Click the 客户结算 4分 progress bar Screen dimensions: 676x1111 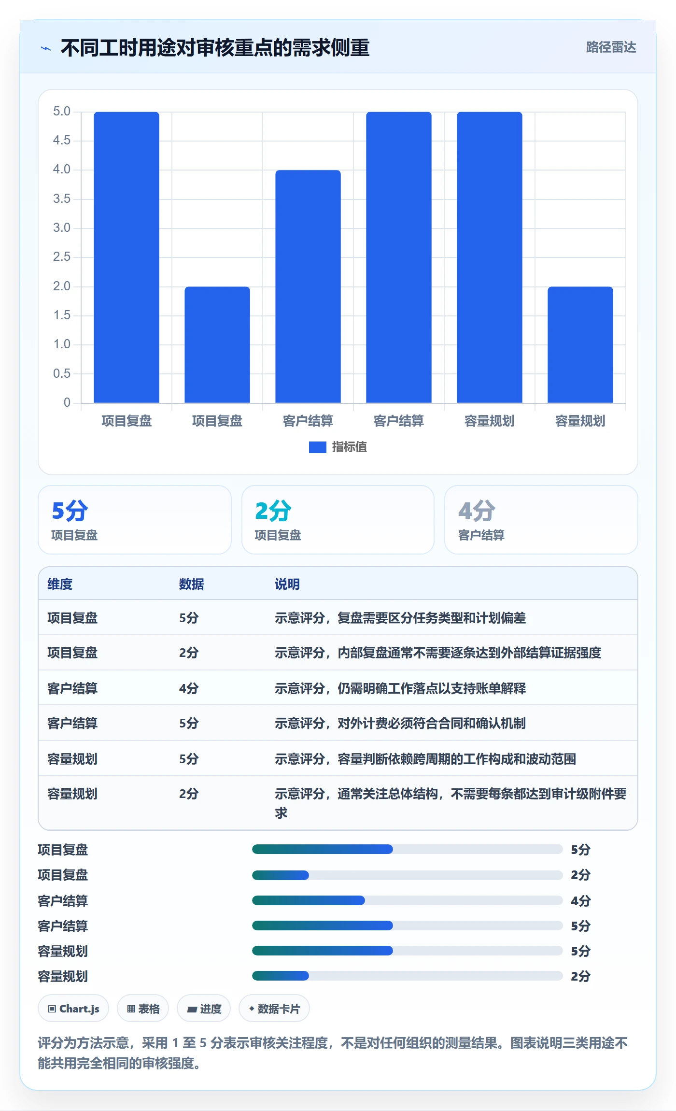408,900
